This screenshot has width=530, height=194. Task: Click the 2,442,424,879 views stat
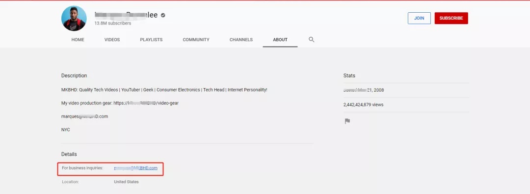[x=363, y=104]
